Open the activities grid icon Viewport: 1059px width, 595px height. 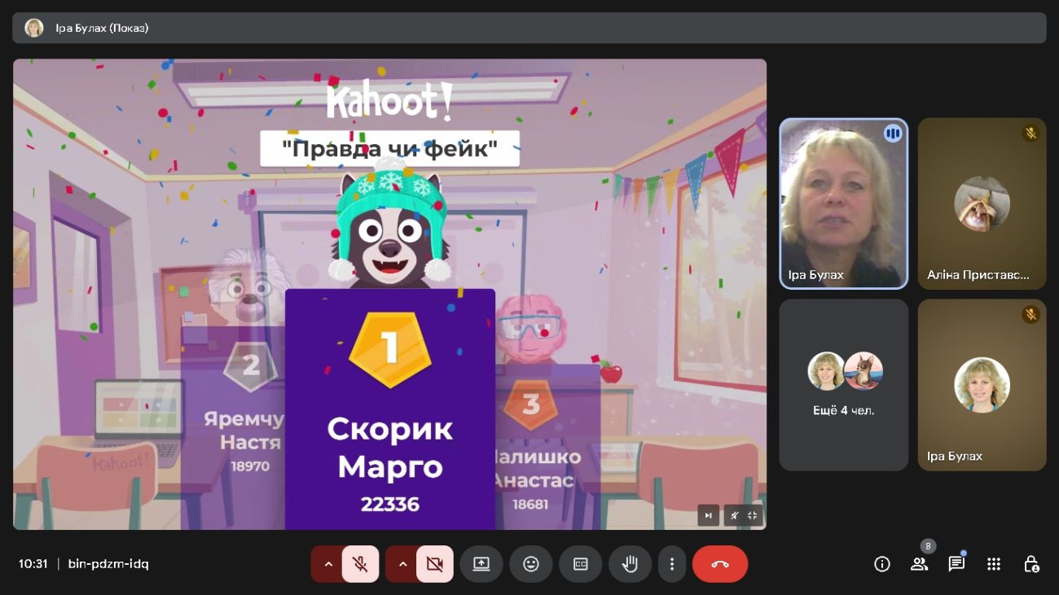(994, 564)
